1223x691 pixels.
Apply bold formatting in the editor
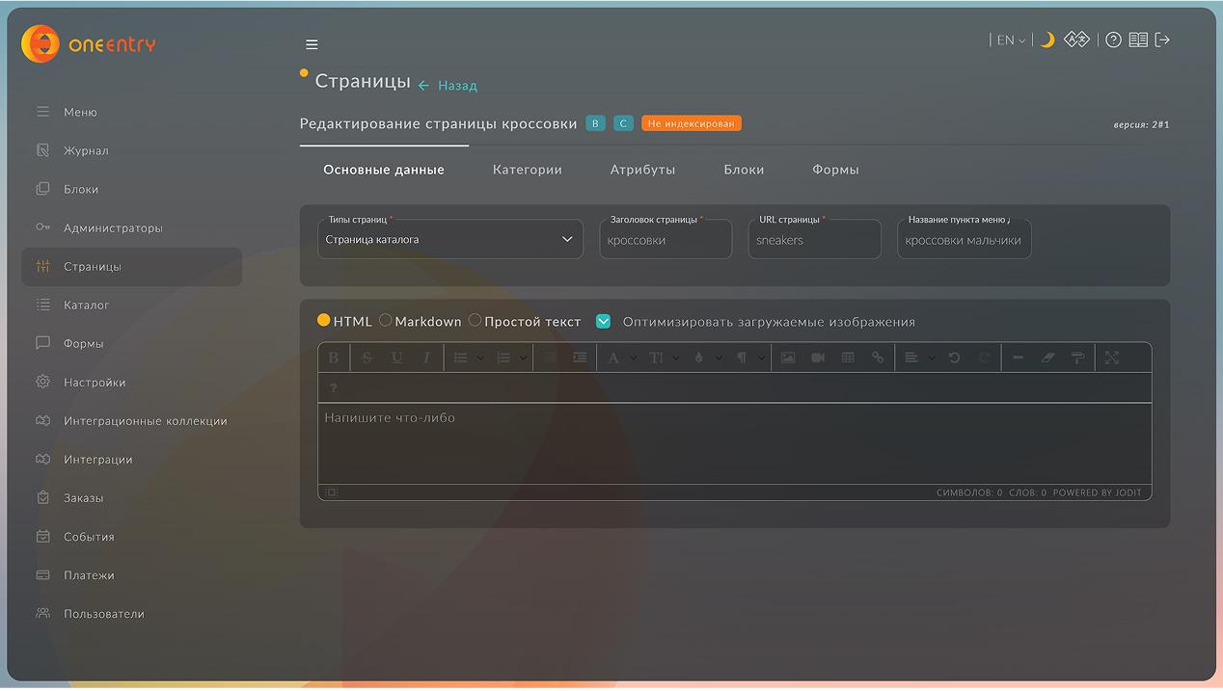click(334, 358)
